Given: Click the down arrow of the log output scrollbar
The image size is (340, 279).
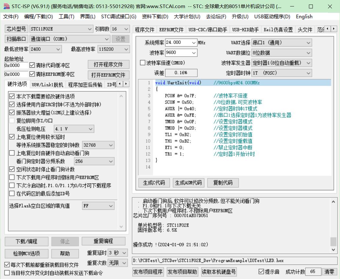Looking at the screenshot, I should click(333, 250).
